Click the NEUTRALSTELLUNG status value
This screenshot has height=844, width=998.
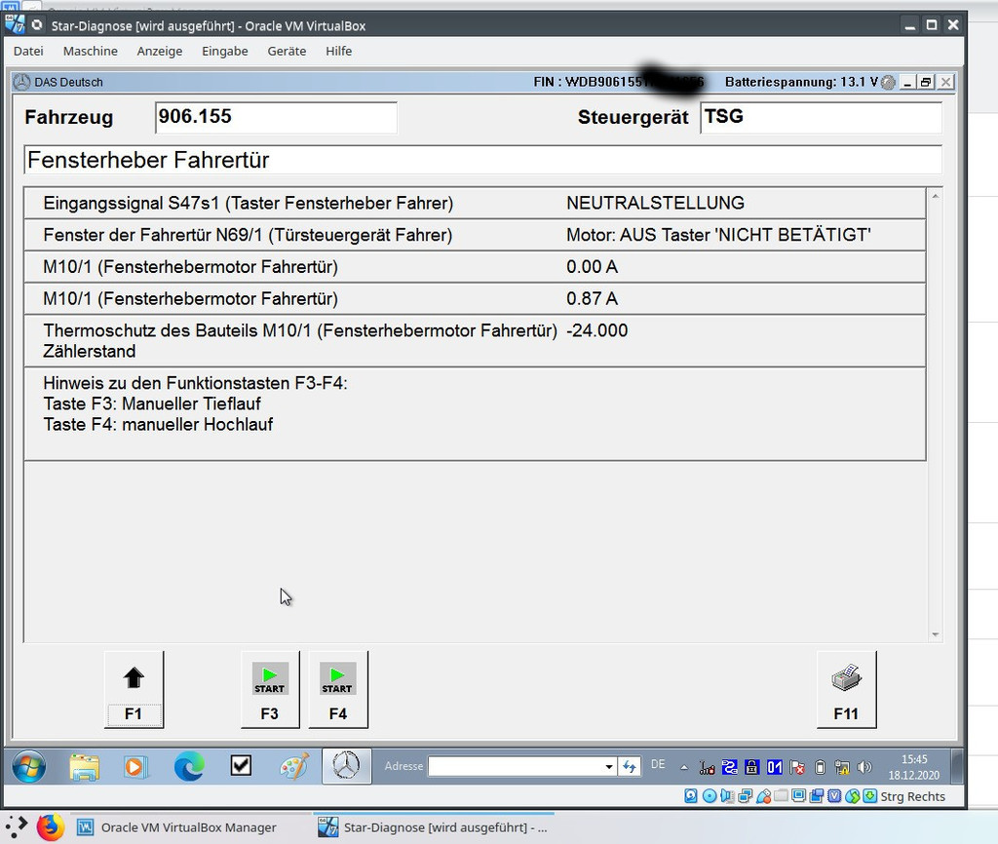655,203
